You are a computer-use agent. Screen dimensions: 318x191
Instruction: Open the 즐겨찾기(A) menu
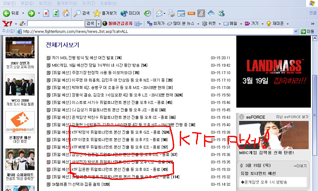coord(67,3)
